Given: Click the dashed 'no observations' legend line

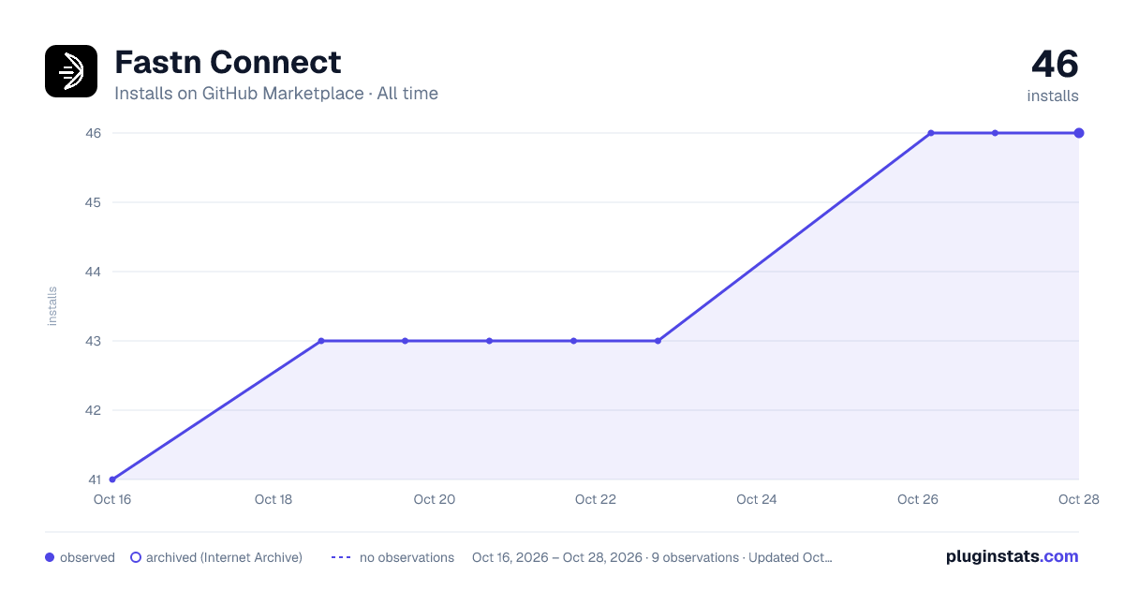Looking at the screenshot, I should click(341, 557).
